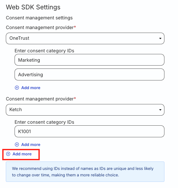Click the red-highlighted Add more provider link
The height and width of the screenshot is (188, 178).
pyautogui.click(x=22, y=154)
